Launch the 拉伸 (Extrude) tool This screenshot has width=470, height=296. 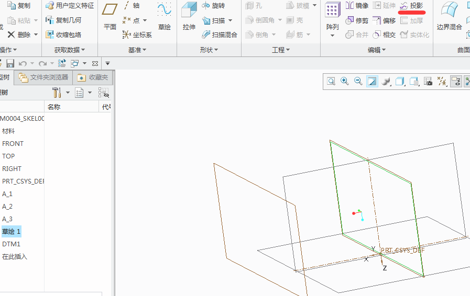[189, 16]
